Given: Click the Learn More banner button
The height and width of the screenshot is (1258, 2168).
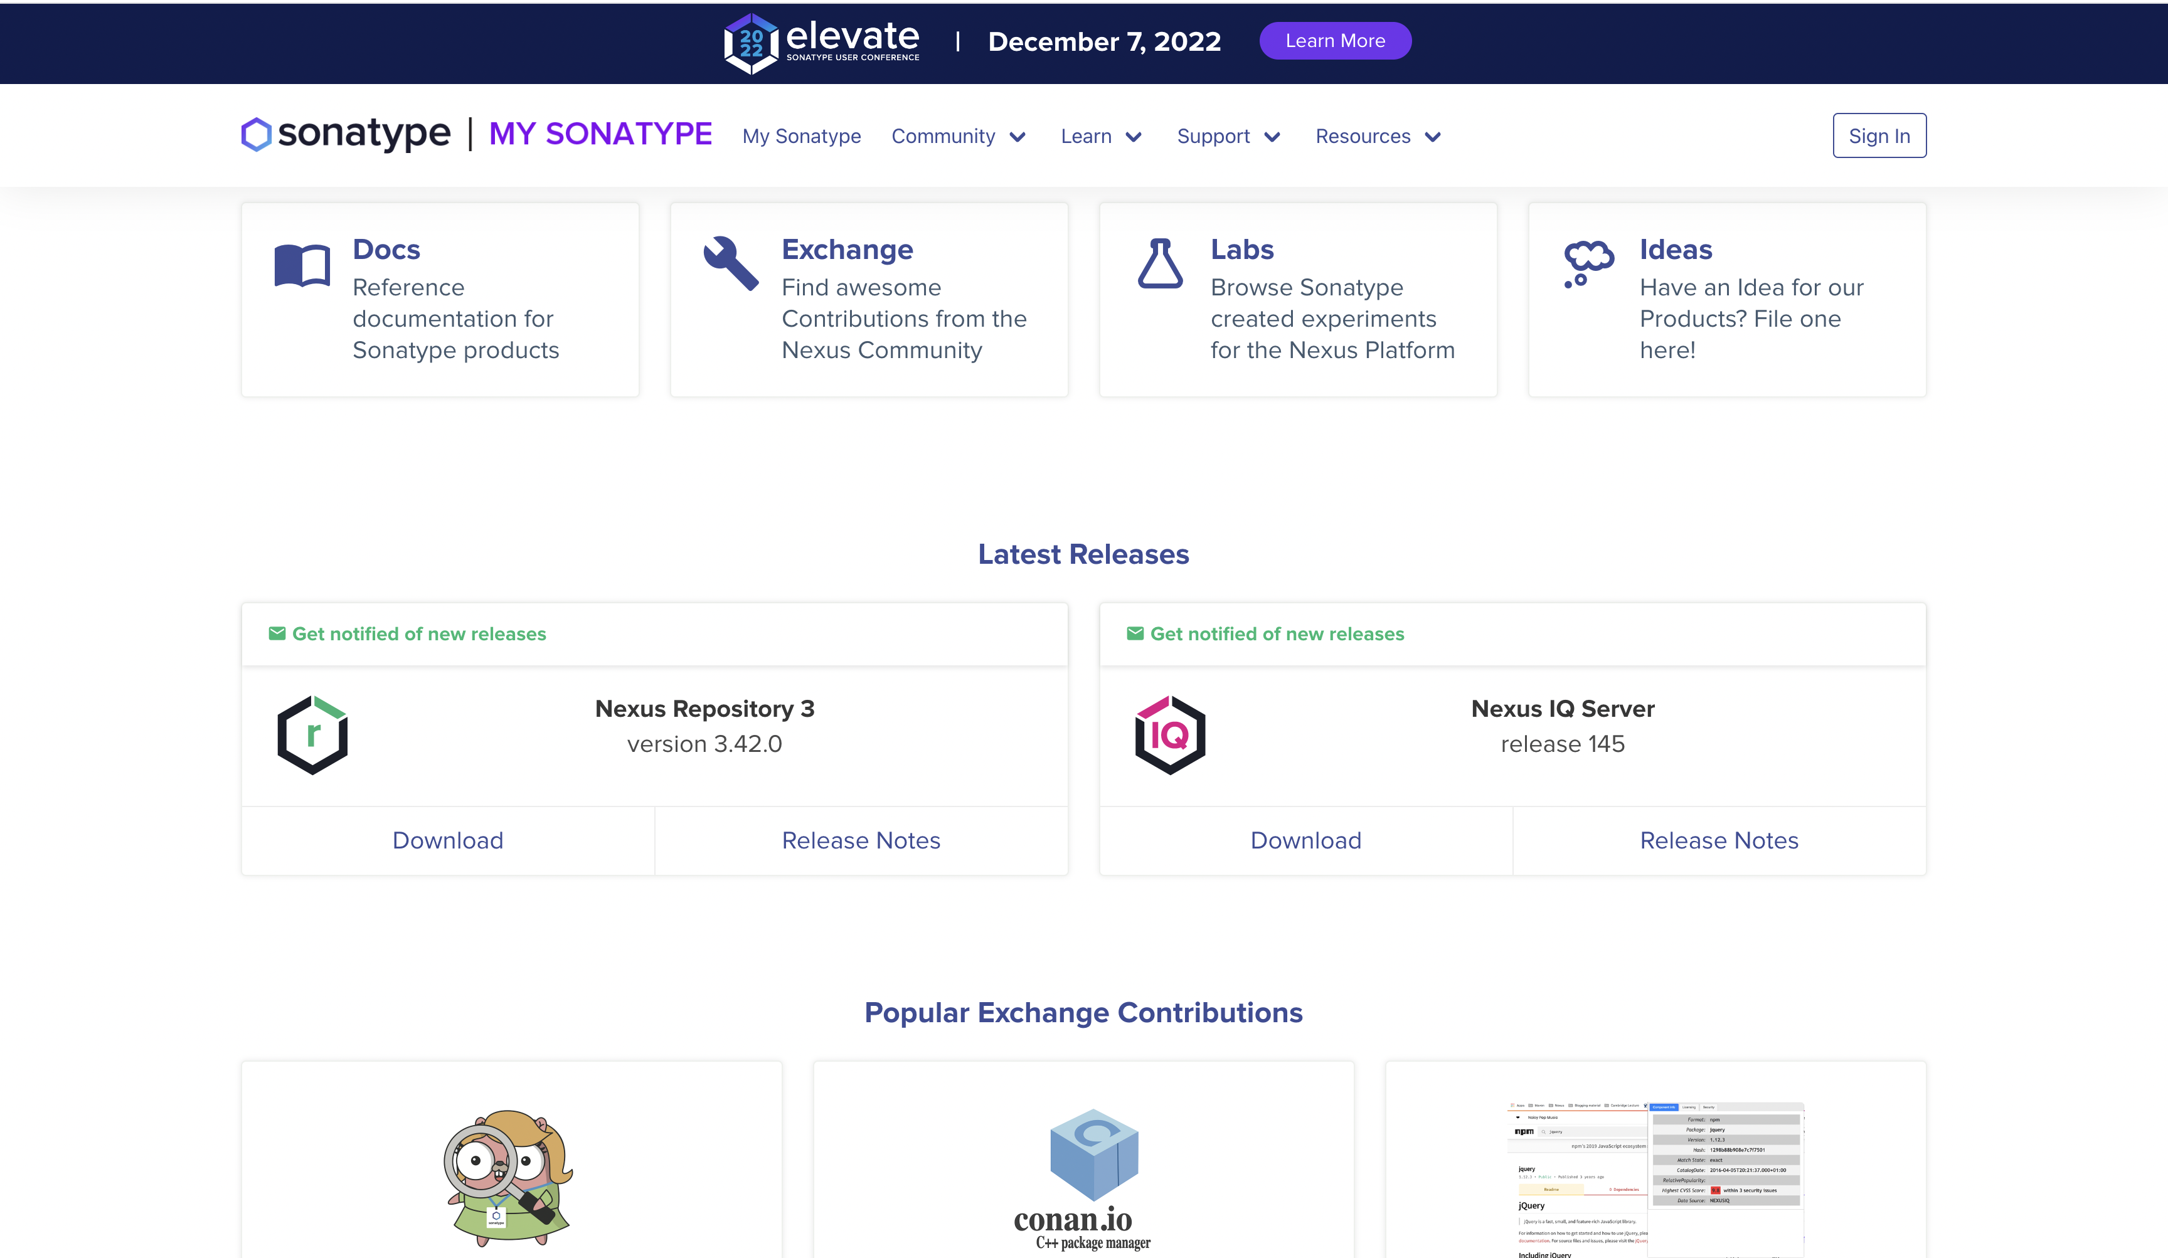Looking at the screenshot, I should tap(1334, 40).
